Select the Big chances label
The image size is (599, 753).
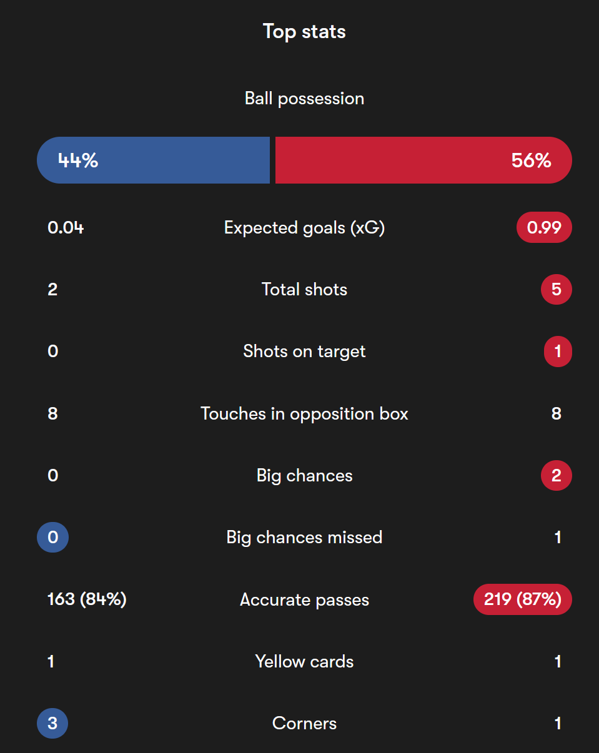pyautogui.click(x=304, y=476)
